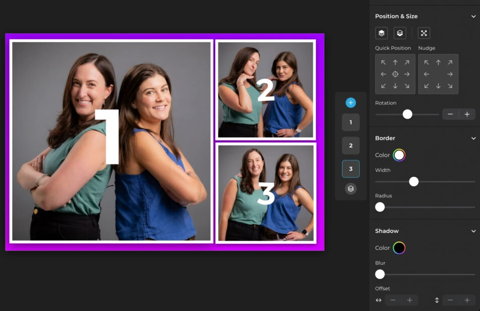The image size is (480, 311).
Task: Increase vertical shadow offset
Action: (467, 300)
